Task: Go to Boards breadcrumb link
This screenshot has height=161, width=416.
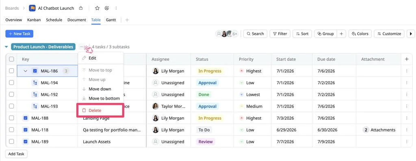Action: coord(12,8)
